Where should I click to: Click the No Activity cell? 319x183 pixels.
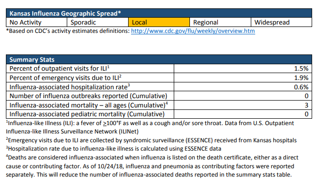(37, 22)
